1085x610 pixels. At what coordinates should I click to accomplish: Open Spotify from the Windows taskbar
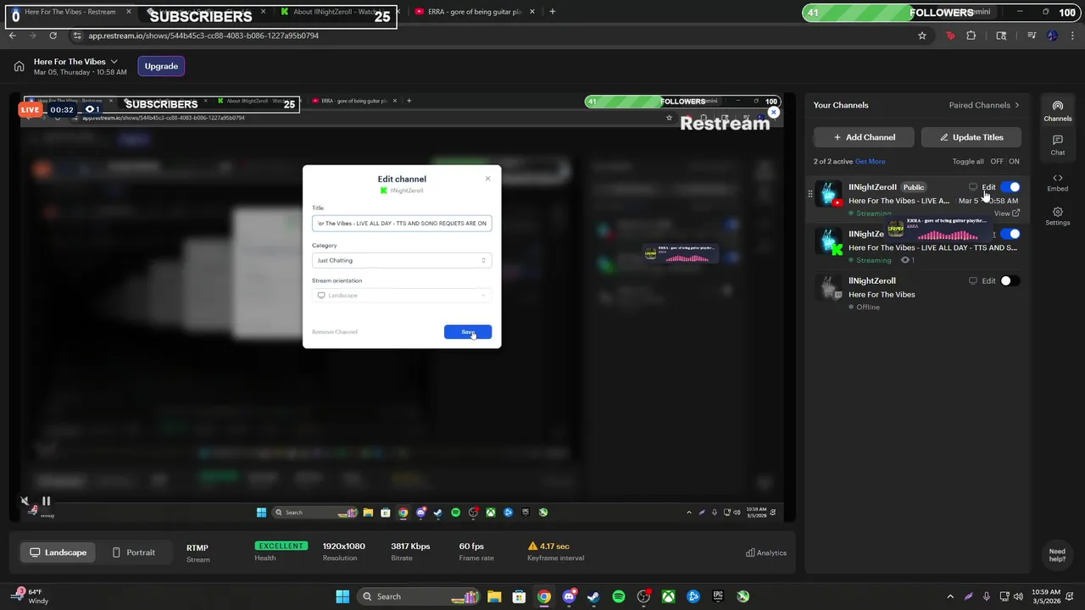tap(619, 596)
